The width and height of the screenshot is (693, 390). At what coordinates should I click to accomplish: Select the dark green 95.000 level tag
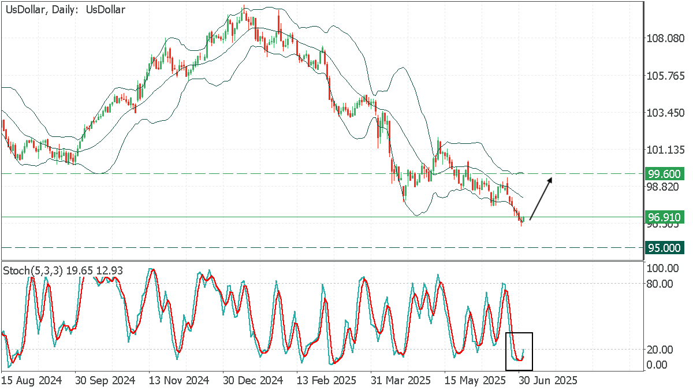665,248
